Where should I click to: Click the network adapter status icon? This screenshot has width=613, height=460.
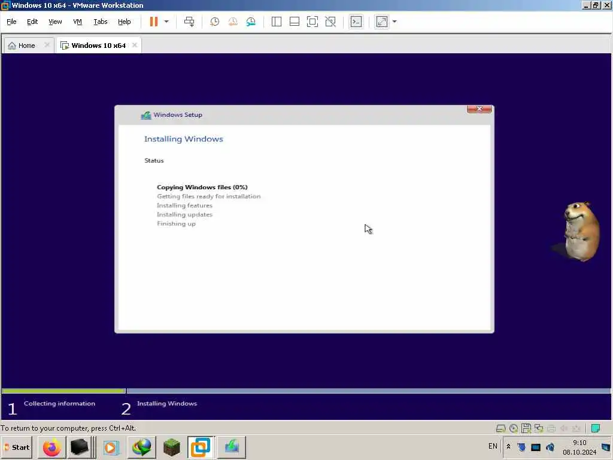539,428
